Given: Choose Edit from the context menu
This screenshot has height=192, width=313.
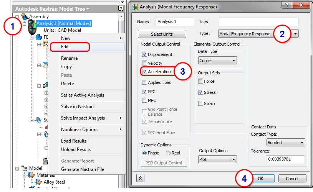Looking at the screenshot, I should point(87,47).
